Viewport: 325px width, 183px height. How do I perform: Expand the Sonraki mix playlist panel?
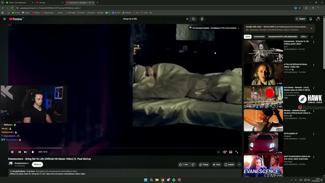coord(312,28)
